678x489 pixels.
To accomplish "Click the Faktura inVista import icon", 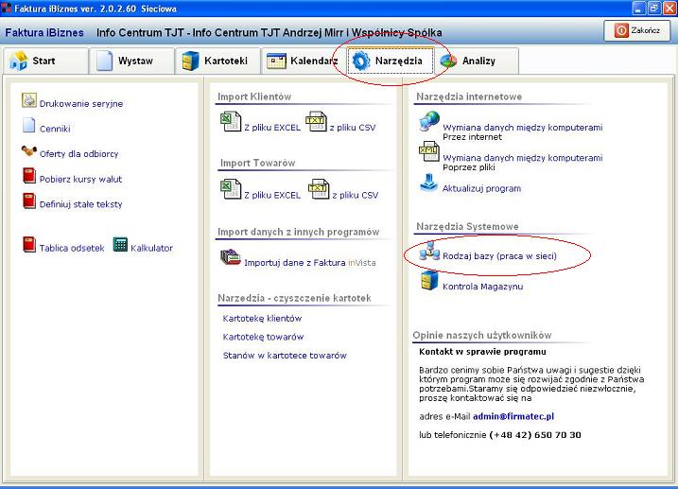I will (x=231, y=257).
